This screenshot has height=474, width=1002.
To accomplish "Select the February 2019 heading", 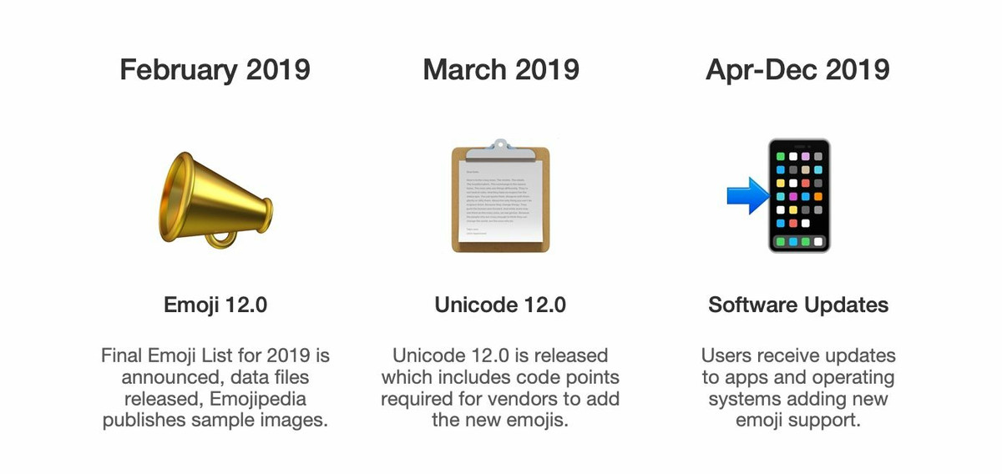I will coord(215,69).
